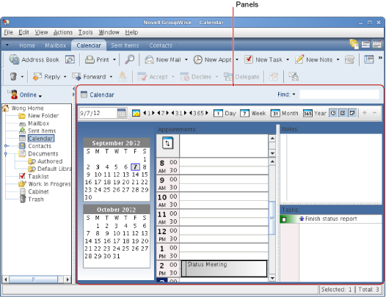Click the appointments vertical scrollbar thumb
The image size is (386, 297).
(272, 218)
